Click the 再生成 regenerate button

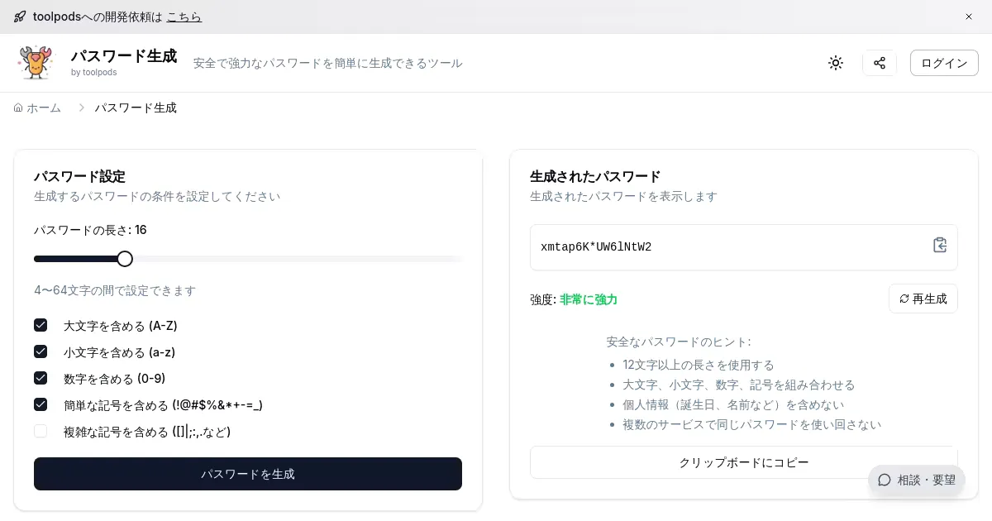pyautogui.click(x=923, y=299)
